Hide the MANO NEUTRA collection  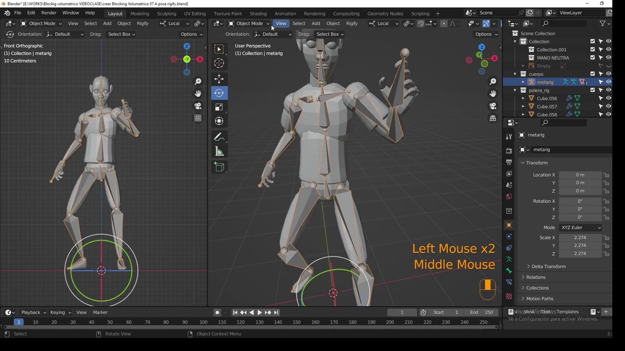608,58
